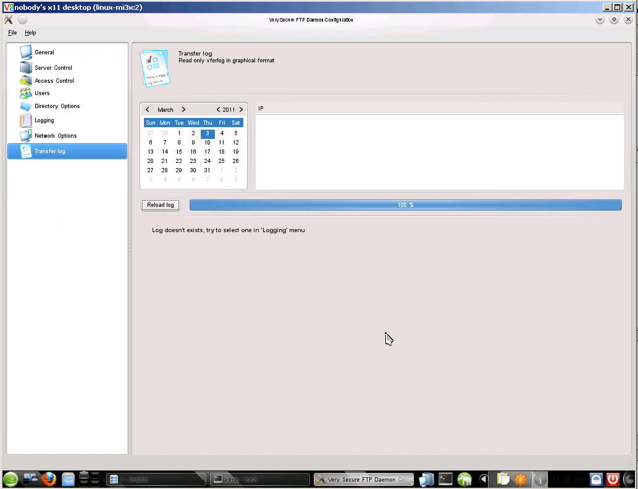Image resolution: width=638 pixels, height=489 pixels.
Task: Open the File menu
Action: [12, 33]
